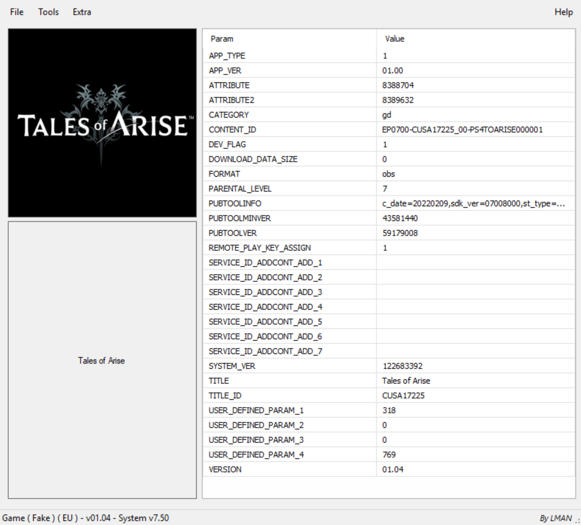Select SERVICE_ID_ADDCONT_ADD_5 row

pos(389,322)
